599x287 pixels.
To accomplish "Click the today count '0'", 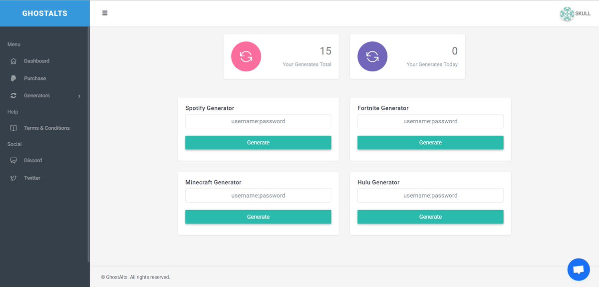I will [x=455, y=51].
